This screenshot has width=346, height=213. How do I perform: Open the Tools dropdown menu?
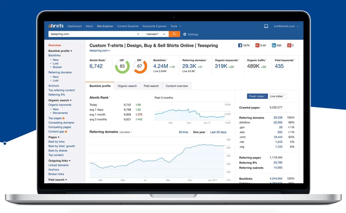point(176,26)
